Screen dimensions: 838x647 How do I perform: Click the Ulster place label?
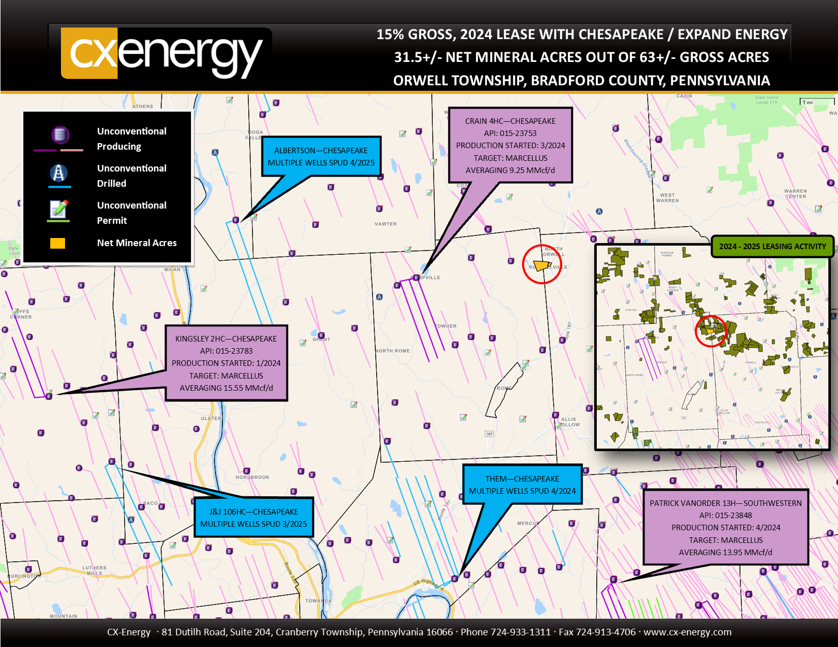[211, 418]
